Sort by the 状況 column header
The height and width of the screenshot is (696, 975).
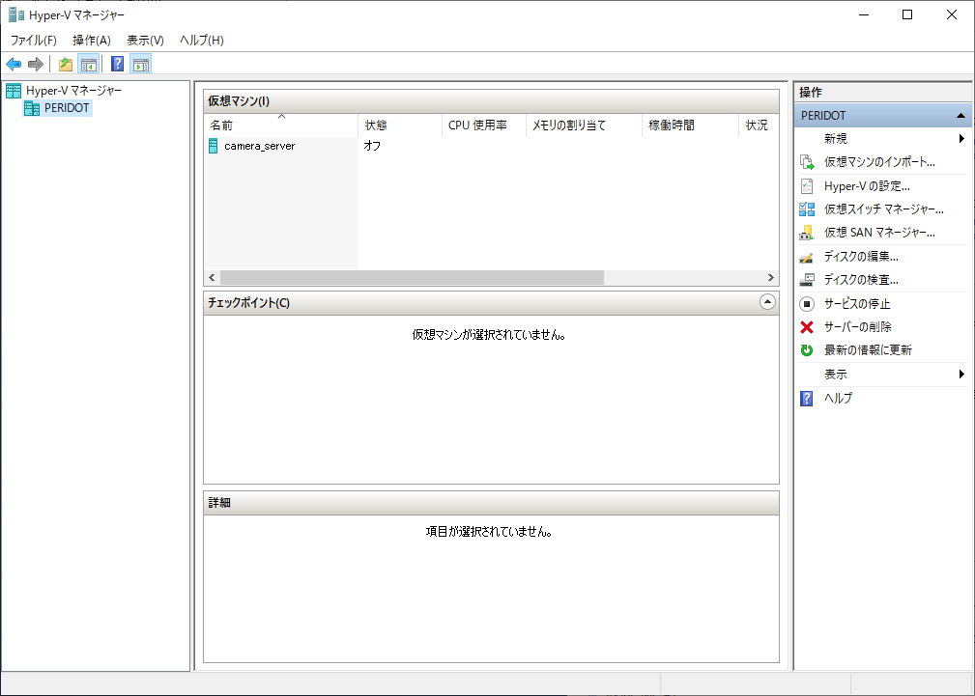pyautogui.click(x=759, y=125)
